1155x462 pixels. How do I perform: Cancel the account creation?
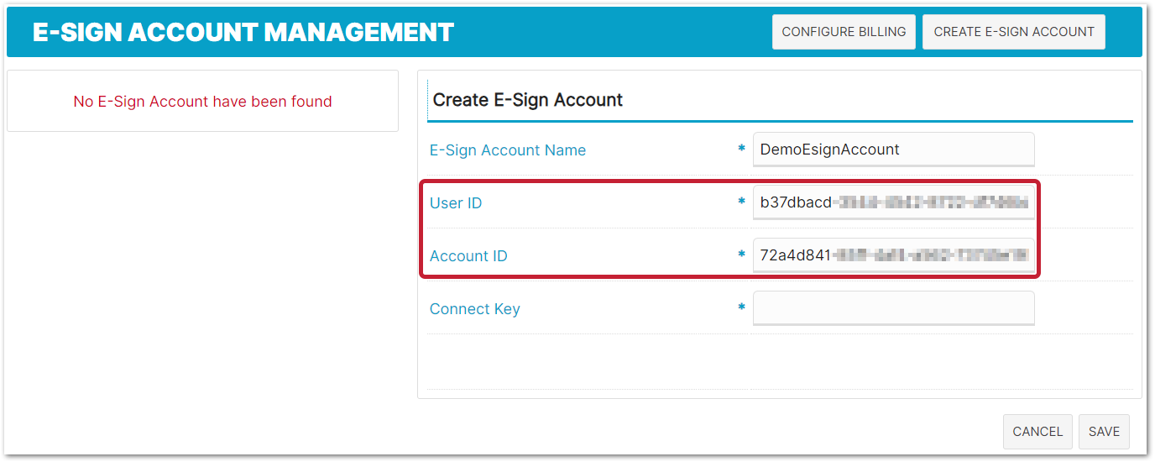pyautogui.click(x=1037, y=432)
